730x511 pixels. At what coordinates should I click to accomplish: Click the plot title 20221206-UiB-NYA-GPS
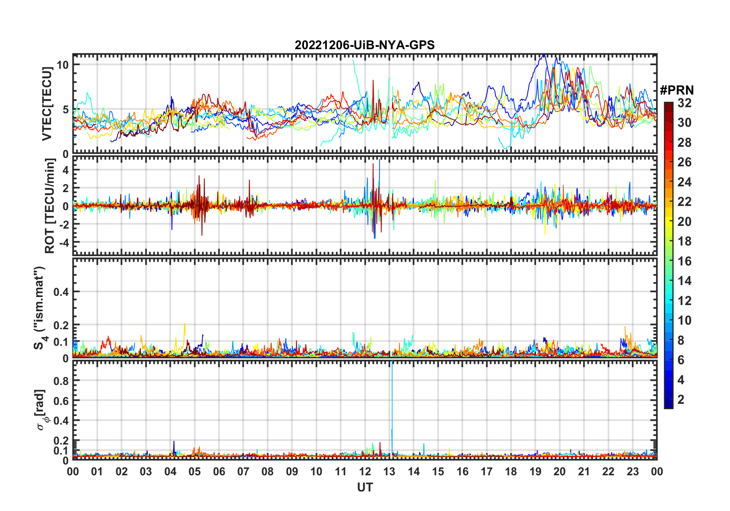click(365, 45)
